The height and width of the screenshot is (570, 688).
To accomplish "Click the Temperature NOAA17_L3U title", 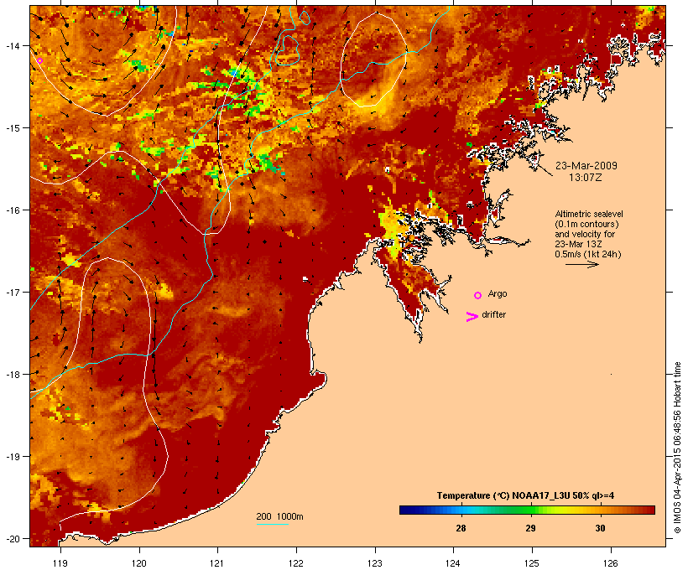I will (x=525, y=495).
